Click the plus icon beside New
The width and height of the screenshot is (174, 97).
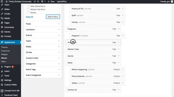pos(49,2)
